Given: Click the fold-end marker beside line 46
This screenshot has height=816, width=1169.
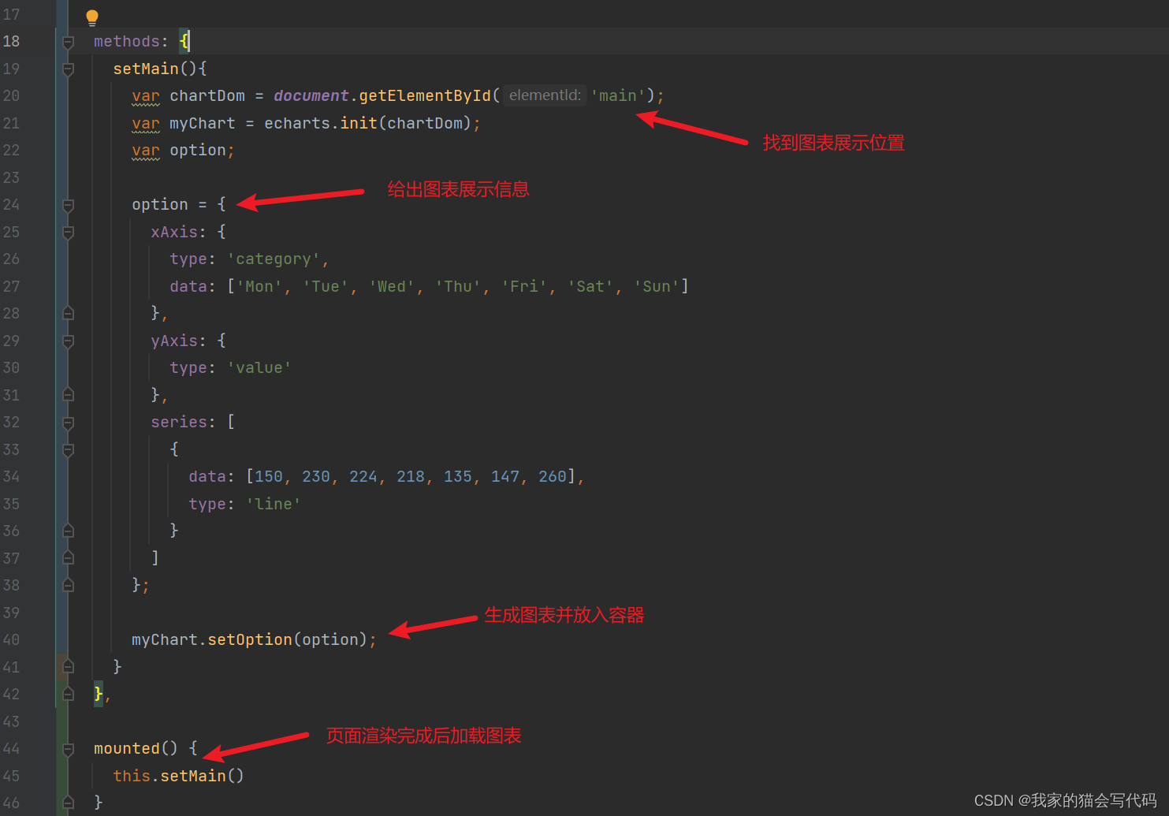Looking at the screenshot, I should click(x=68, y=802).
